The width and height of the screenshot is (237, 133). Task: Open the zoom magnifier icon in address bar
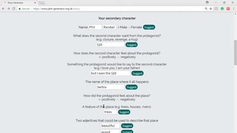coord(206,9)
